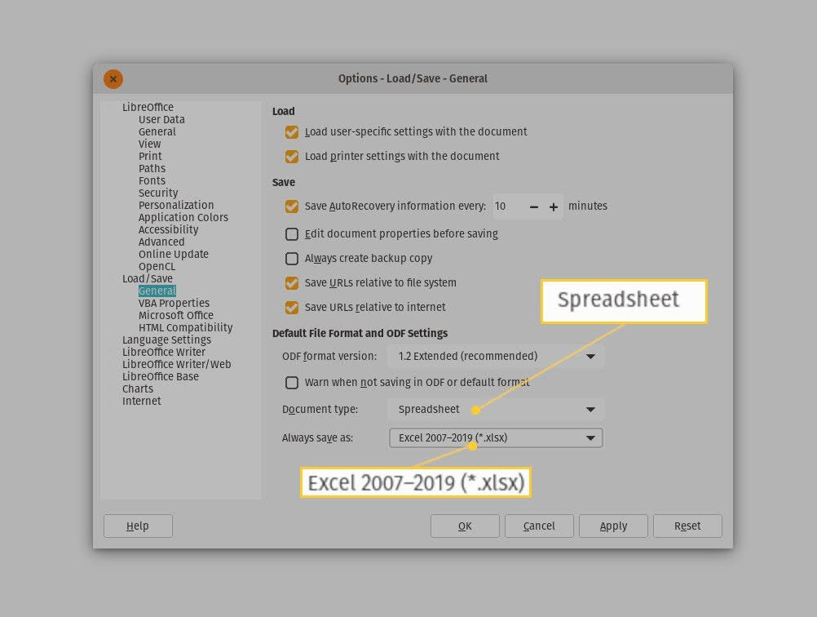Toggle Warn when not saving in ODF
The height and width of the screenshot is (617, 817).
click(292, 383)
